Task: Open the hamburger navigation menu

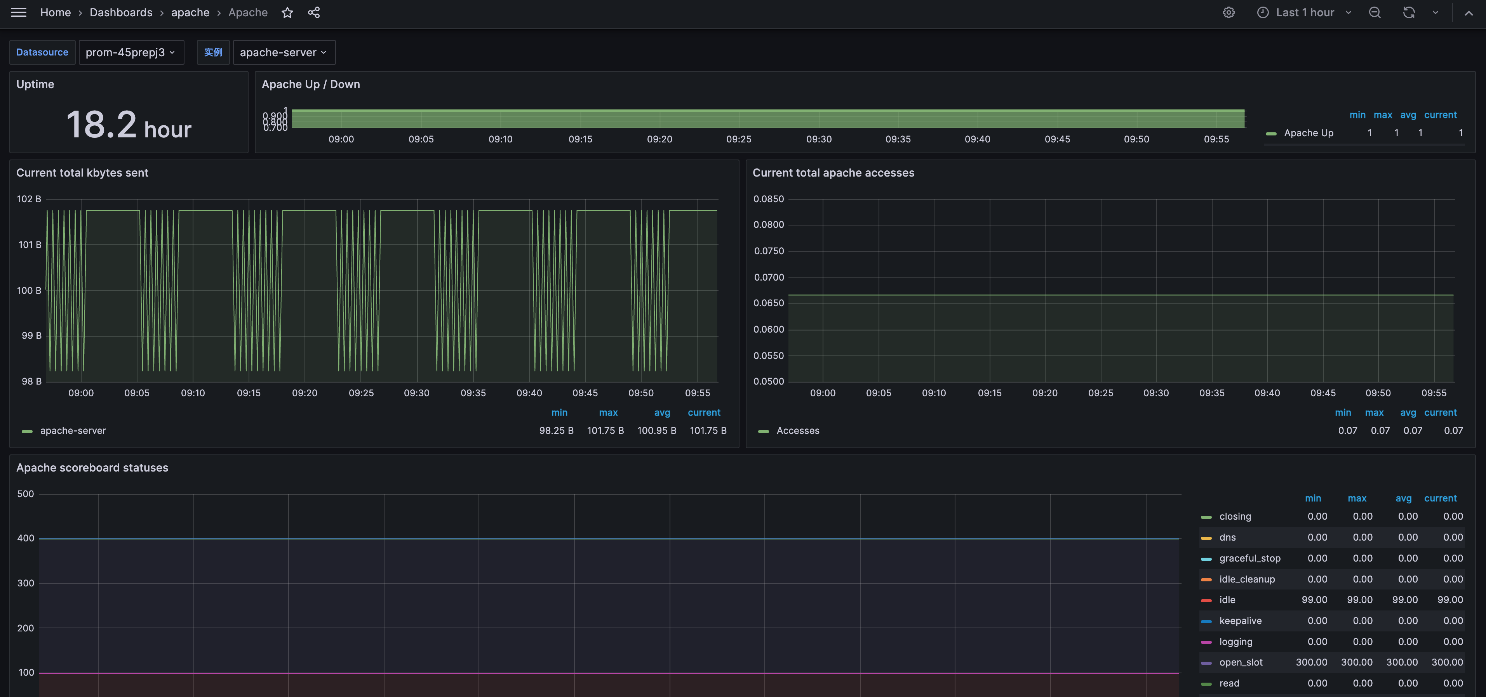Action: (x=19, y=13)
